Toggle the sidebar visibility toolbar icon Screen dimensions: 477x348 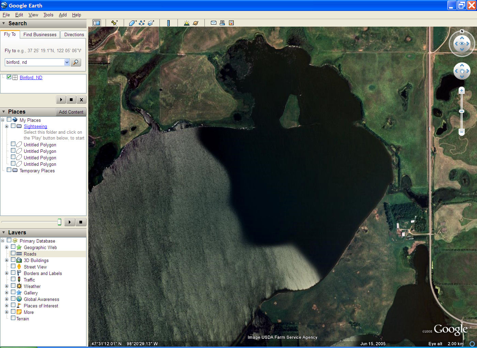pyautogui.click(x=97, y=23)
